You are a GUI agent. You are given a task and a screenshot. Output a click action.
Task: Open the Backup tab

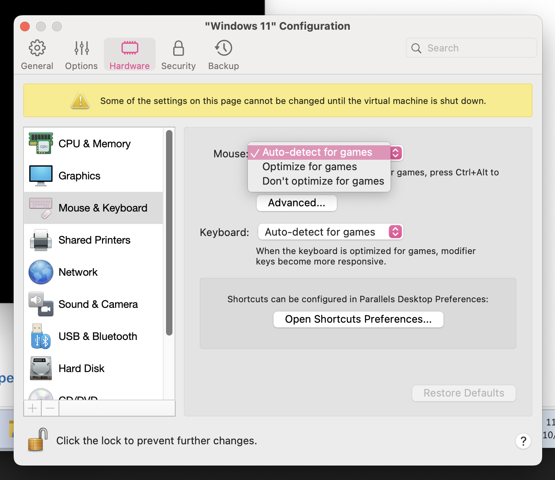pos(223,55)
